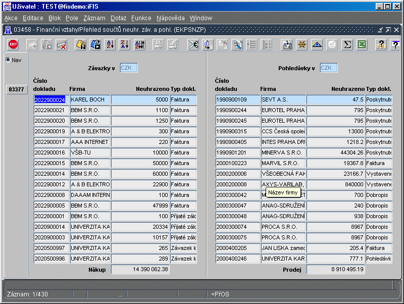Click the Sigma sum icon

347,45
